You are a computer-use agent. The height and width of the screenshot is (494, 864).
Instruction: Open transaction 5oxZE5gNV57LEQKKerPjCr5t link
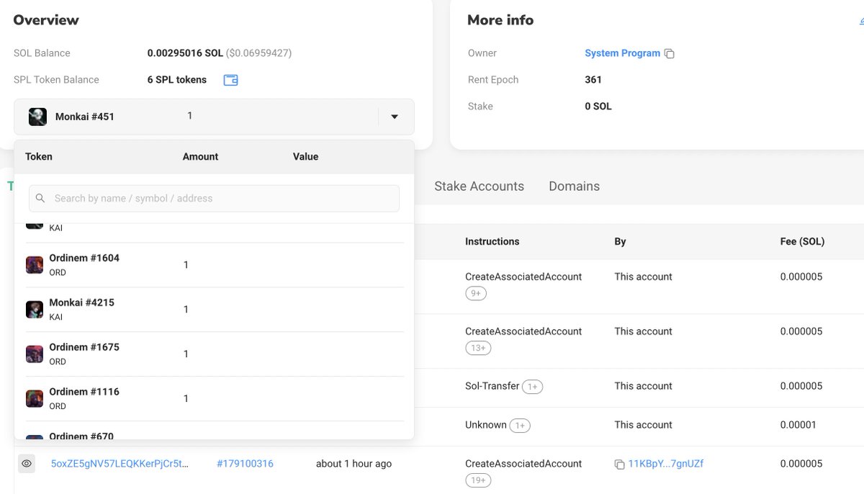pyautogui.click(x=120, y=464)
